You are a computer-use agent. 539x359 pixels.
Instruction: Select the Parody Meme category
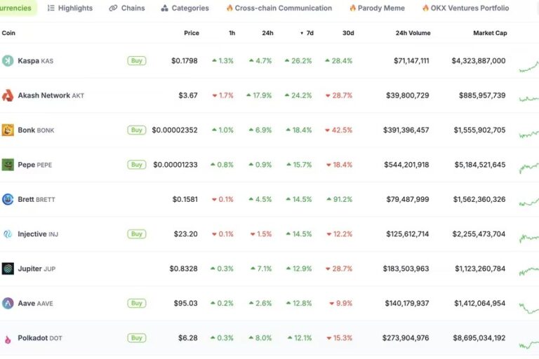[377, 8]
